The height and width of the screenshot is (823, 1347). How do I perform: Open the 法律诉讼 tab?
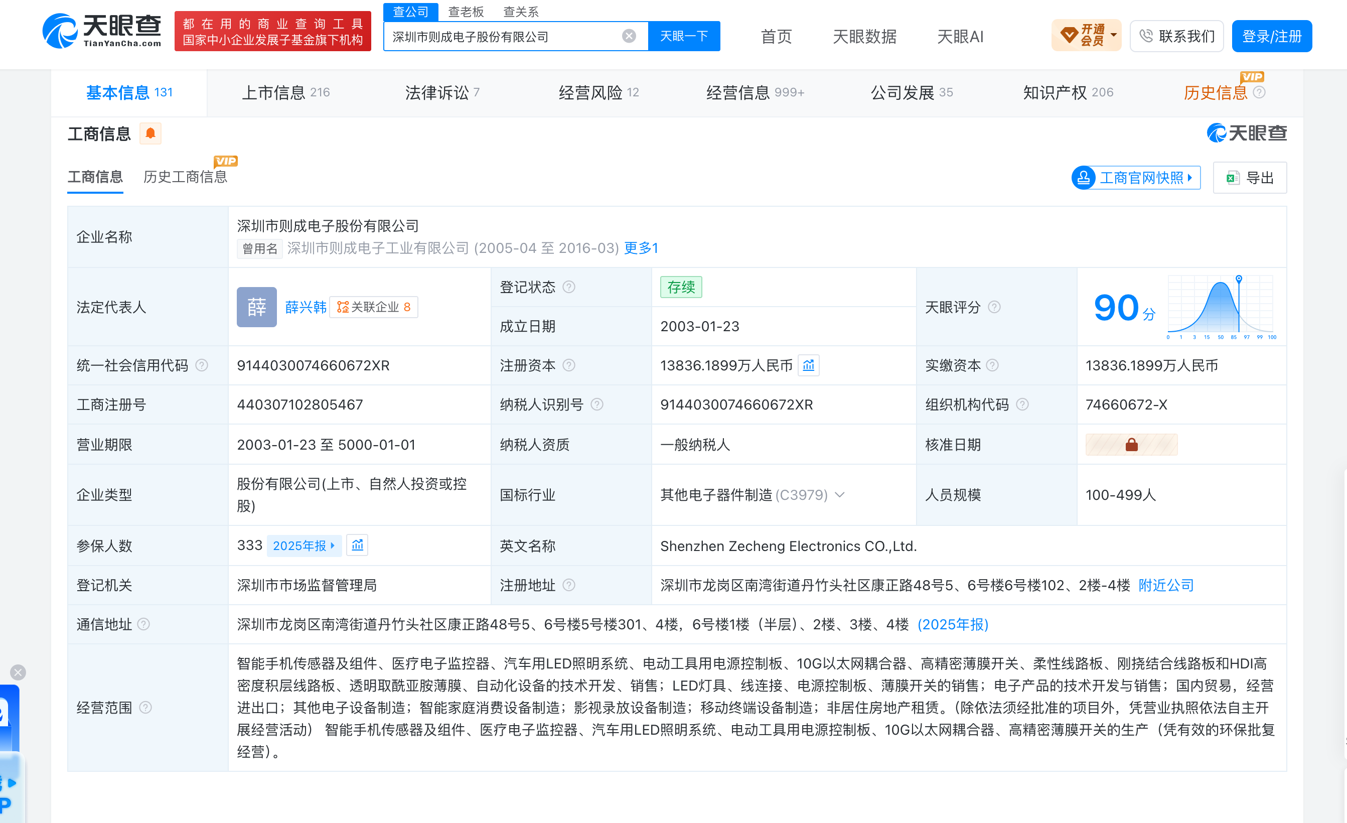coord(442,92)
